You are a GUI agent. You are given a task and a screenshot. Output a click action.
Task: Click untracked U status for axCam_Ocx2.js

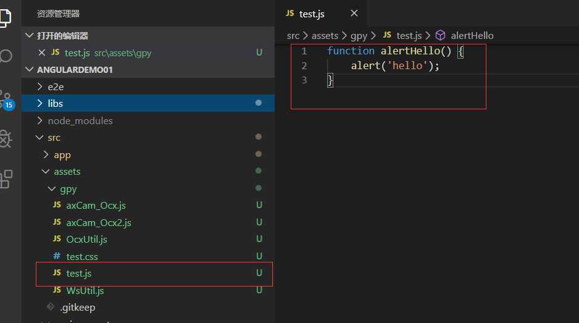(259, 222)
